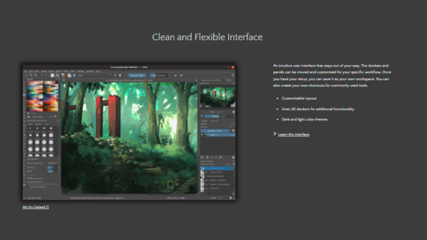427x240 pixels.
Task: Click the add new layer icon
Action: 202,157
